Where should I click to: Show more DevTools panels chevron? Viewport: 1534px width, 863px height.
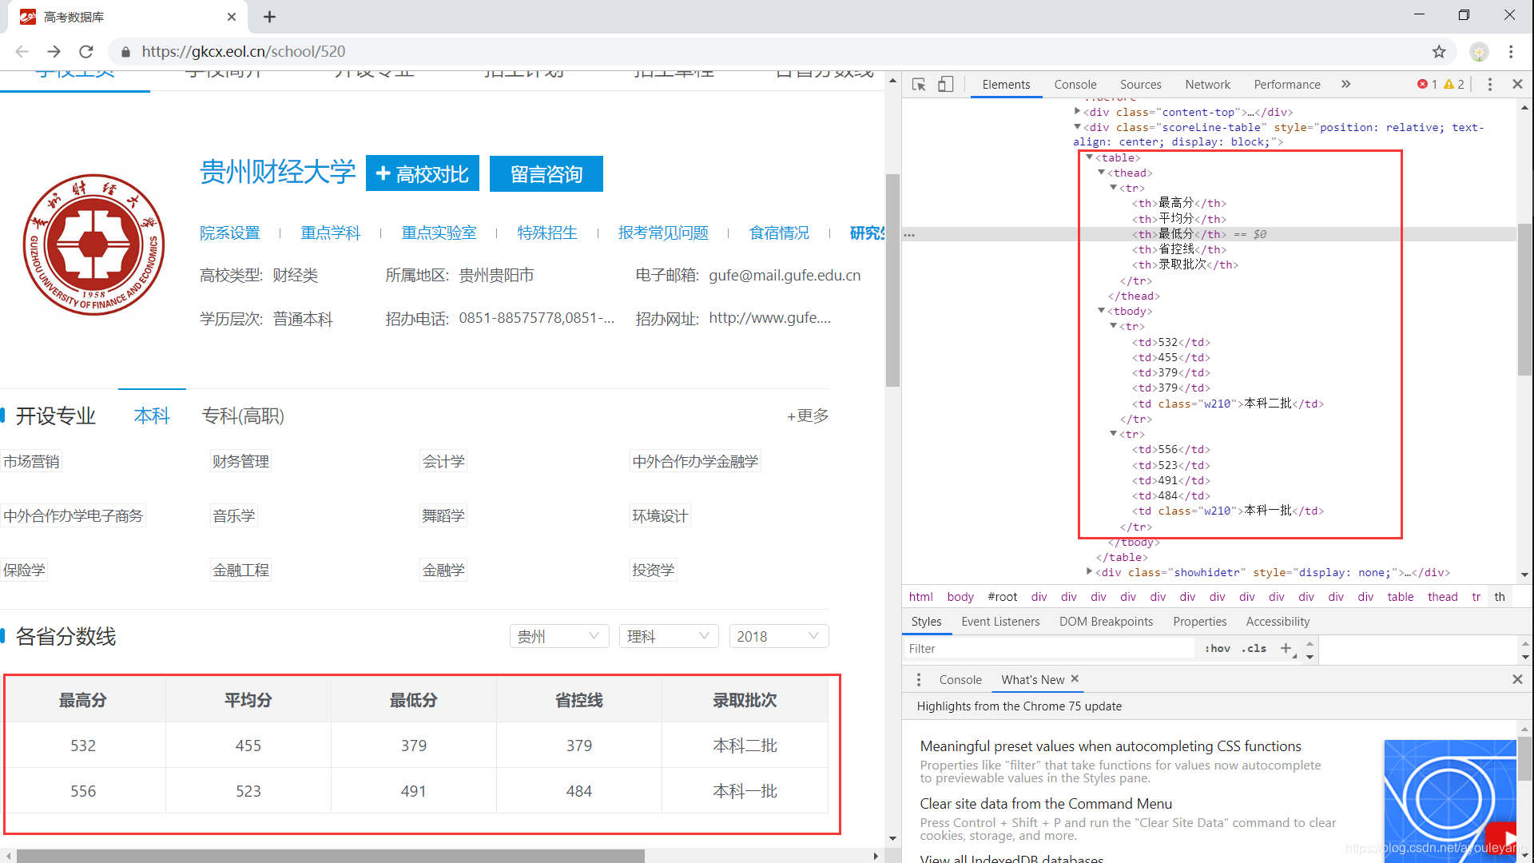[x=1346, y=84]
